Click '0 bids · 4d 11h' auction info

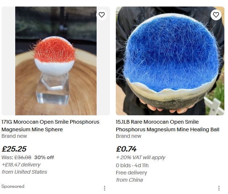pyautogui.click(x=132, y=165)
